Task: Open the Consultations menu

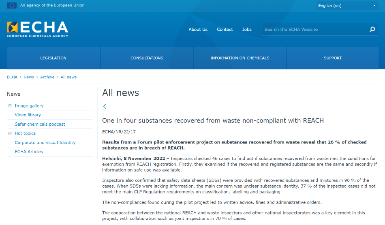Action: (x=147, y=58)
